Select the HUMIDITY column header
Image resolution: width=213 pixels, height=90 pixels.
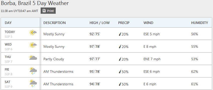click(199, 23)
